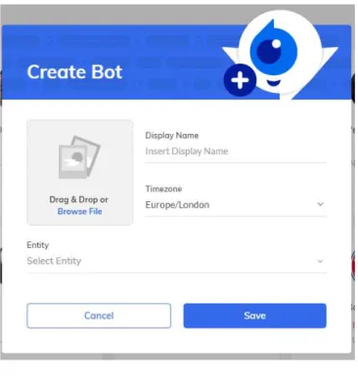Click the Browse File link
This screenshot has width=358, height=379.
point(79,211)
